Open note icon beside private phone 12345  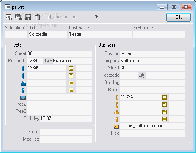71,68
